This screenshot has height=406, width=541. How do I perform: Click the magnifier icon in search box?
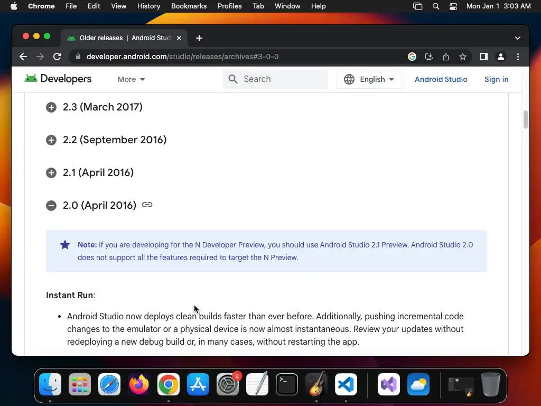click(x=233, y=79)
